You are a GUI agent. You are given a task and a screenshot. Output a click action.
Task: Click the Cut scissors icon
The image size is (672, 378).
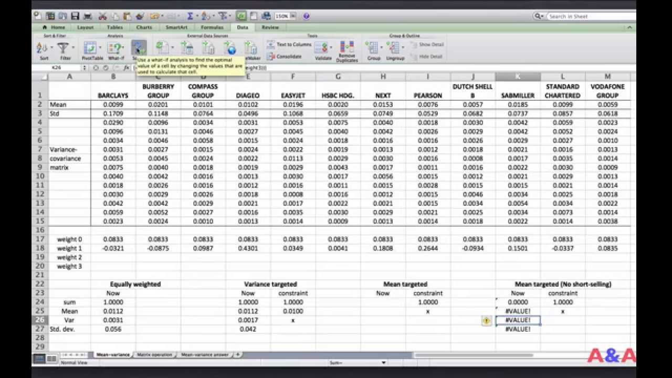coord(103,16)
